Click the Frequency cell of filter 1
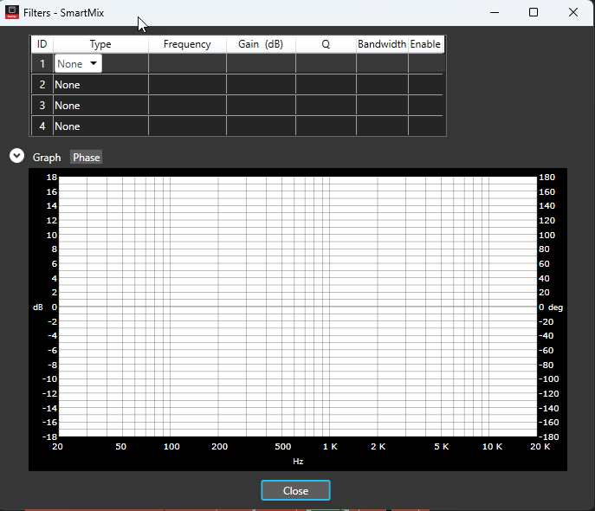 (187, 64)
